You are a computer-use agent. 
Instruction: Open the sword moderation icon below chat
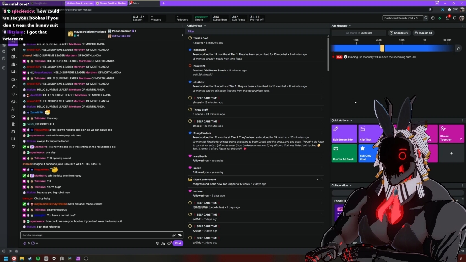click(x=163, y=243)
